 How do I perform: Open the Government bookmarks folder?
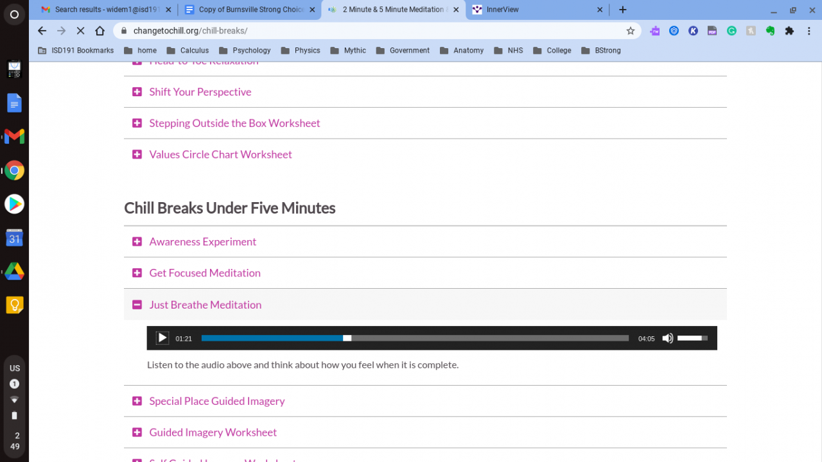click(403, 51)
